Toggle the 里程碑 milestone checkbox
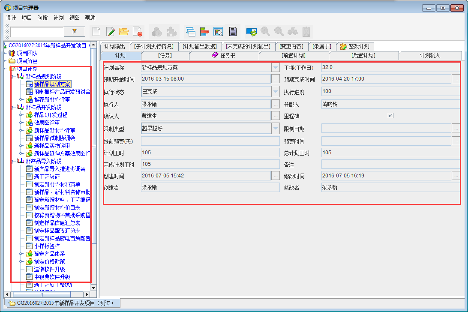468x312 pixels. pyautogui.click(x=390, y=116)
